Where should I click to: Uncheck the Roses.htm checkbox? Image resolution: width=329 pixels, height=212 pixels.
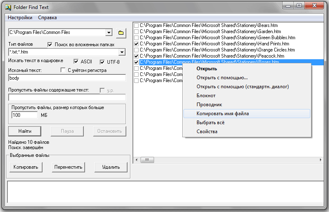(x=136, y=62)
